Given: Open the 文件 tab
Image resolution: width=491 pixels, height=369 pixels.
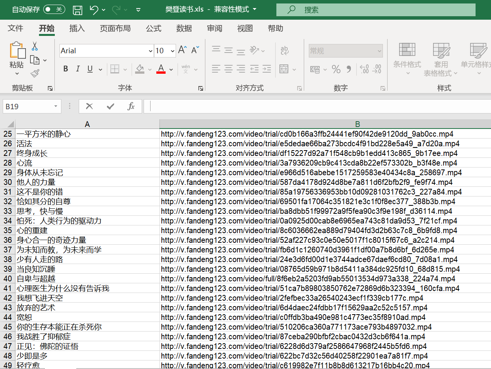Looking at the screenshot, I should coord(15,28).
